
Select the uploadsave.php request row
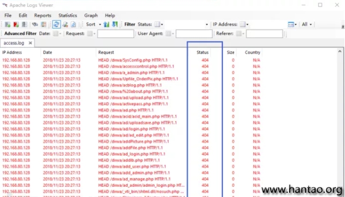[x=131, y=122]
